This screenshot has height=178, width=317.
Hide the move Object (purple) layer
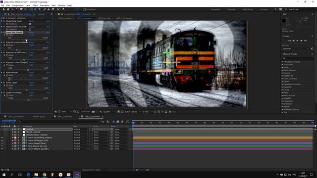click(2, 149)
